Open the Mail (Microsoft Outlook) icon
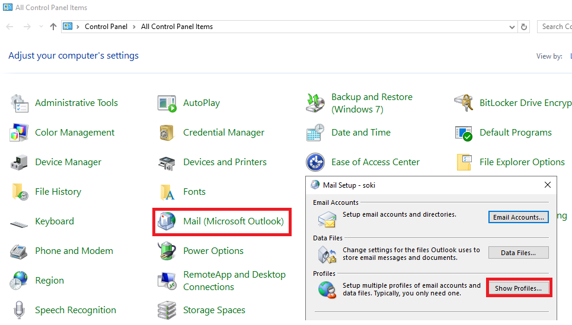 167,221
